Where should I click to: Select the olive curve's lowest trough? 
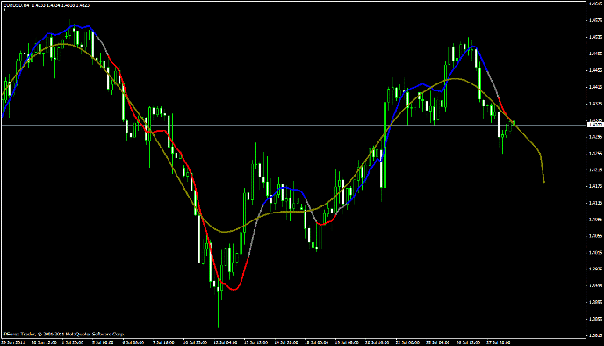click(x=226, y=232)
